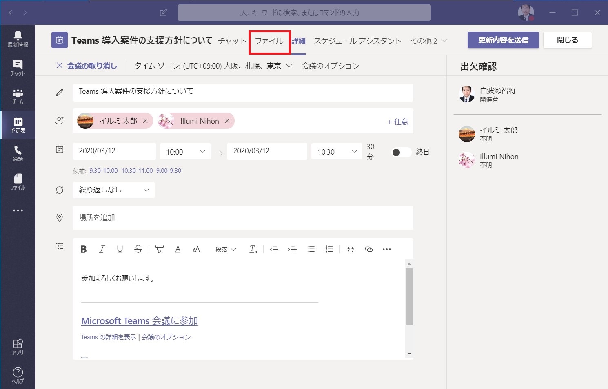Viewport: 608px width, 389px height.
Task: Open the 10:00 start time dropdown
Action: pyautogui.click(x=185, y=152)
